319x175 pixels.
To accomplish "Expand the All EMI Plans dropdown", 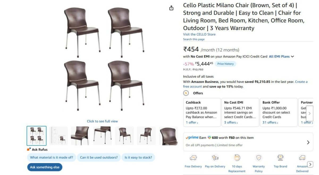I will pyautogui.click(x=281, y=56).
